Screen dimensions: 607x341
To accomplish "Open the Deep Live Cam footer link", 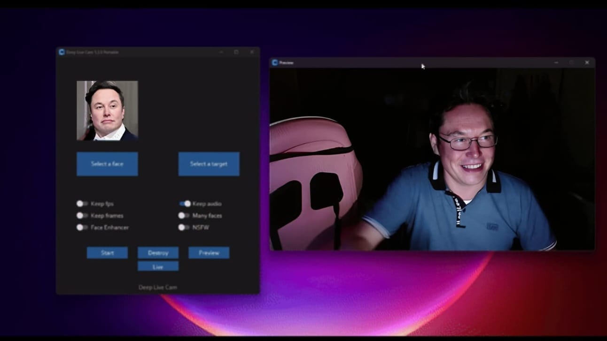I will tap(158, 287).
